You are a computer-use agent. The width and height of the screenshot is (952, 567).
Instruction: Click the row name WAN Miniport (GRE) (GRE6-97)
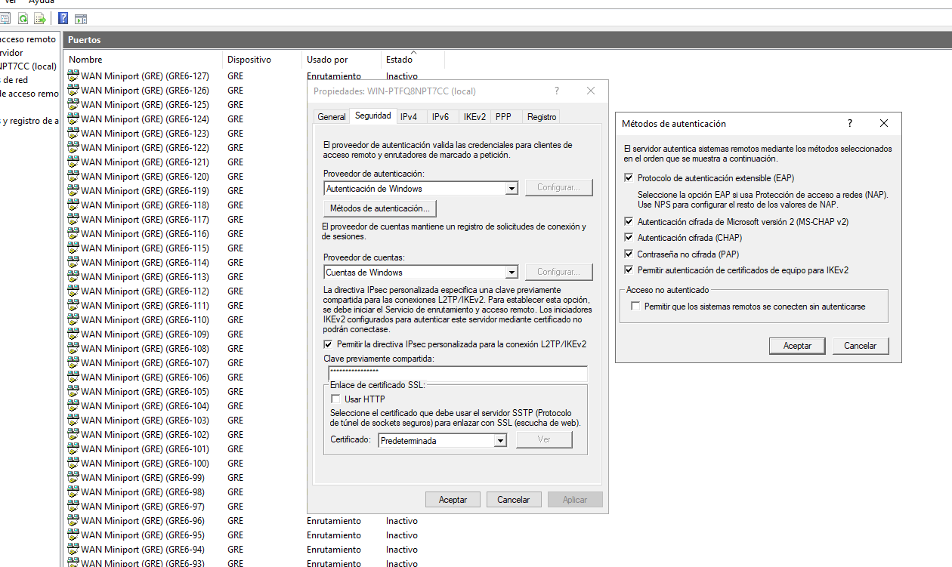[143, 507]
